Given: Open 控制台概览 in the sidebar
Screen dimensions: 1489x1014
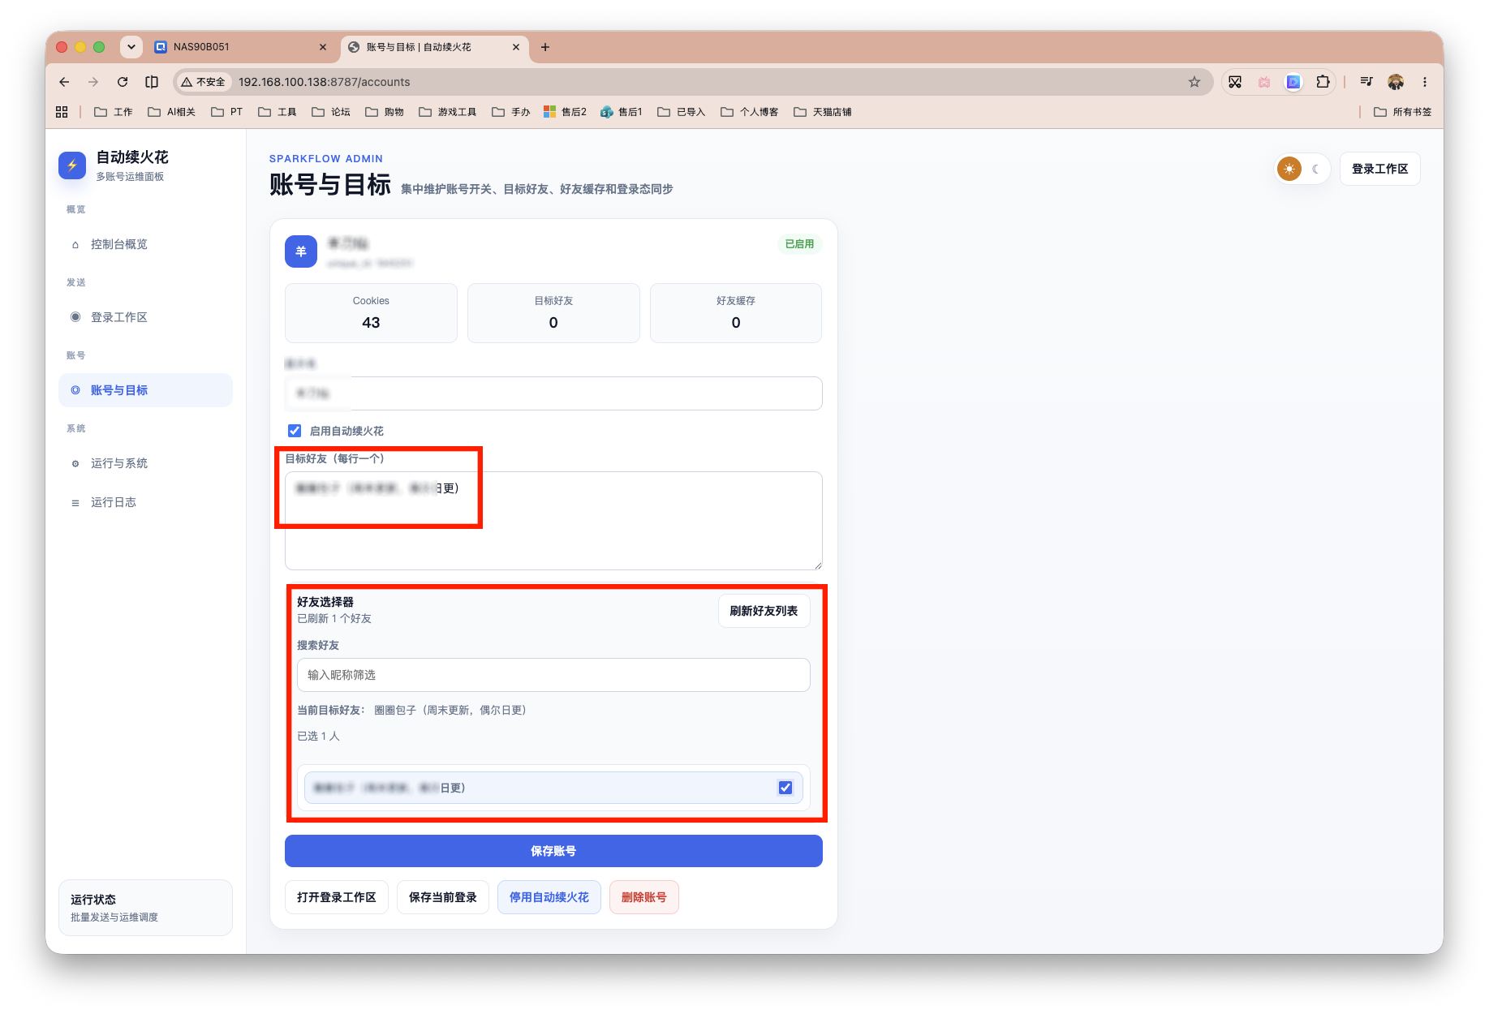Looking at the screenshot, I should coord(145,244).
